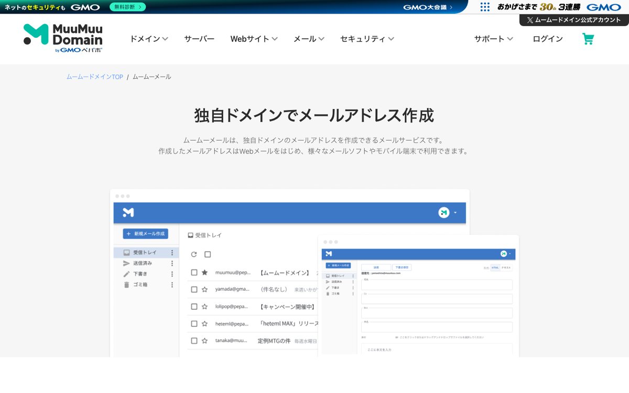Expand the Webサイト navigation dropdown
Screen dimensions: 629x393
coord(254,39)
